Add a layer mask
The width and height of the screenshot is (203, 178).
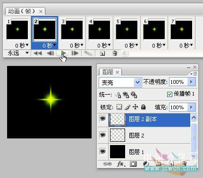[133, 164]
